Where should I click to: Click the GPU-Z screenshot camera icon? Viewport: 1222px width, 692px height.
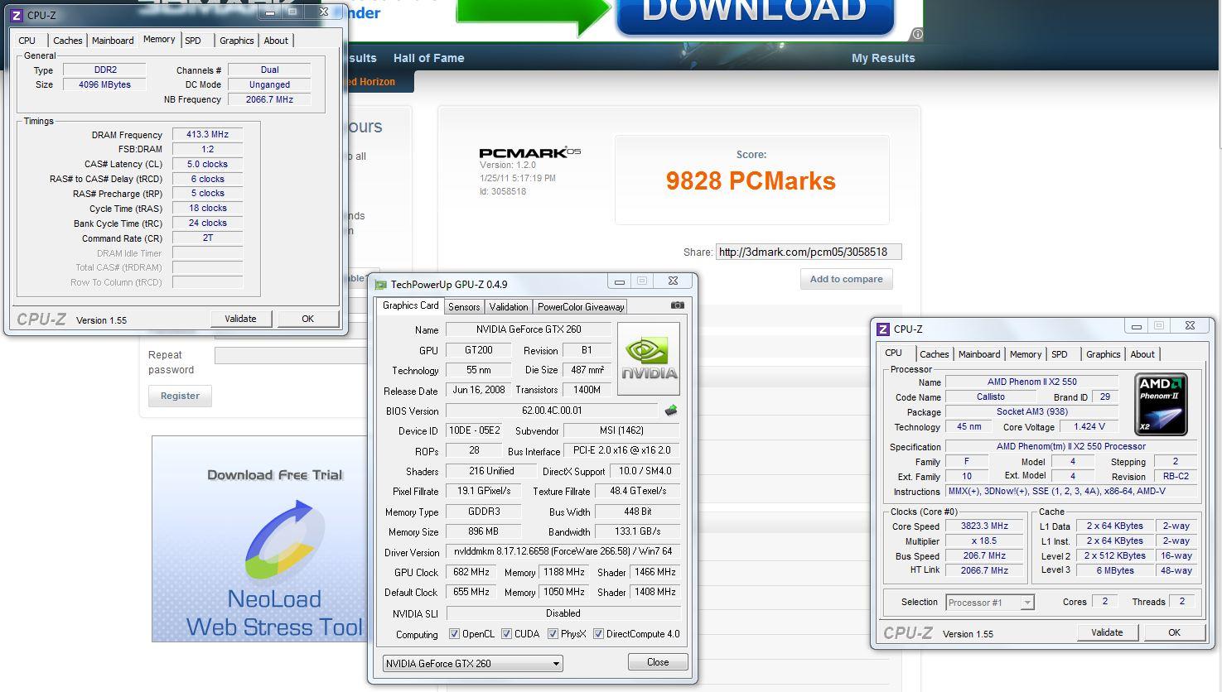(x=677, y=305)
